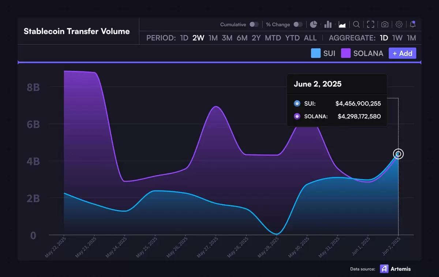Click the May 31, 2025 axis label
This screenshot has height=277, width=439.
329,248
